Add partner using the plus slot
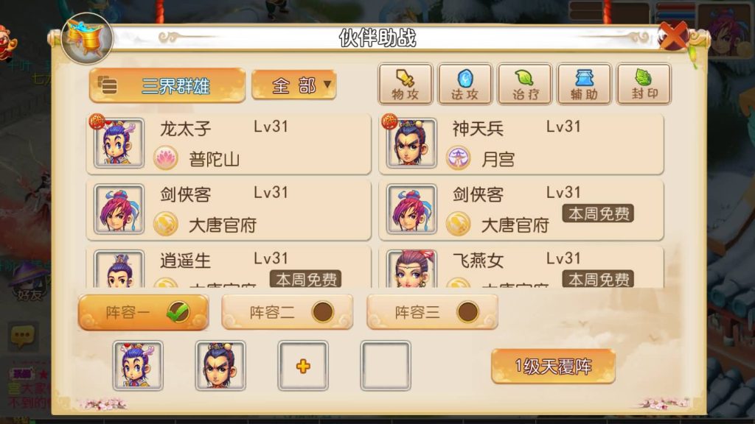The image size is (755, 424). 303,366
